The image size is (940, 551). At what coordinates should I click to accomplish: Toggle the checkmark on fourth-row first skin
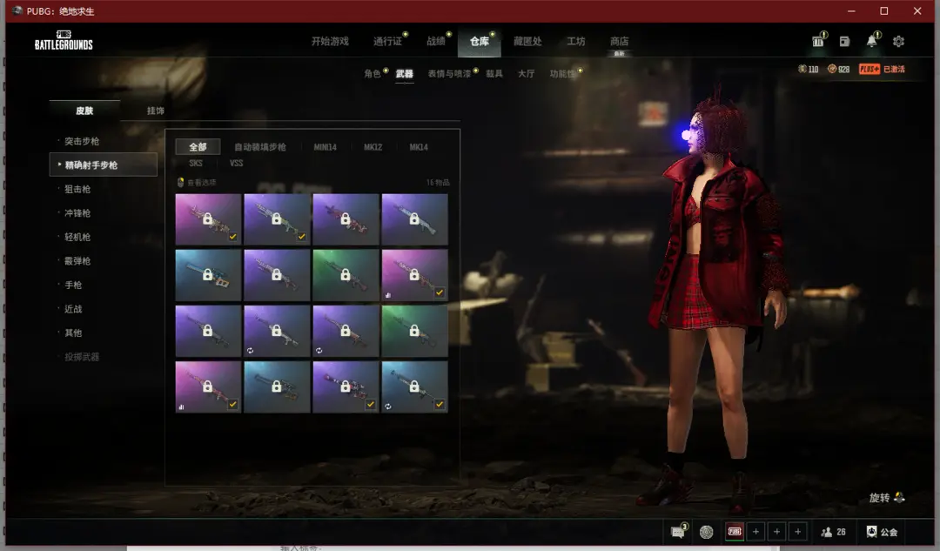point(232,404)
